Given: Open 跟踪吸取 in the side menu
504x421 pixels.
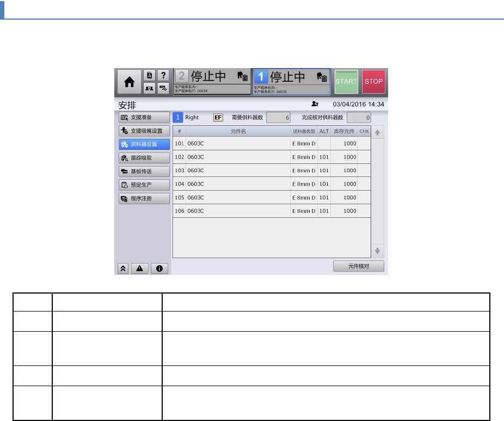Looking at the screenshot, I should point(144,158).
